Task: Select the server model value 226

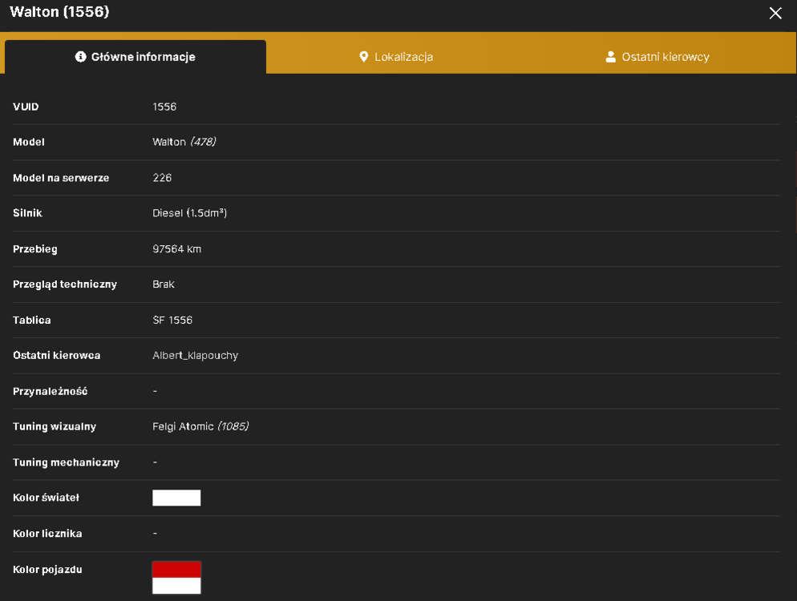Action: [x=162, y=178]
